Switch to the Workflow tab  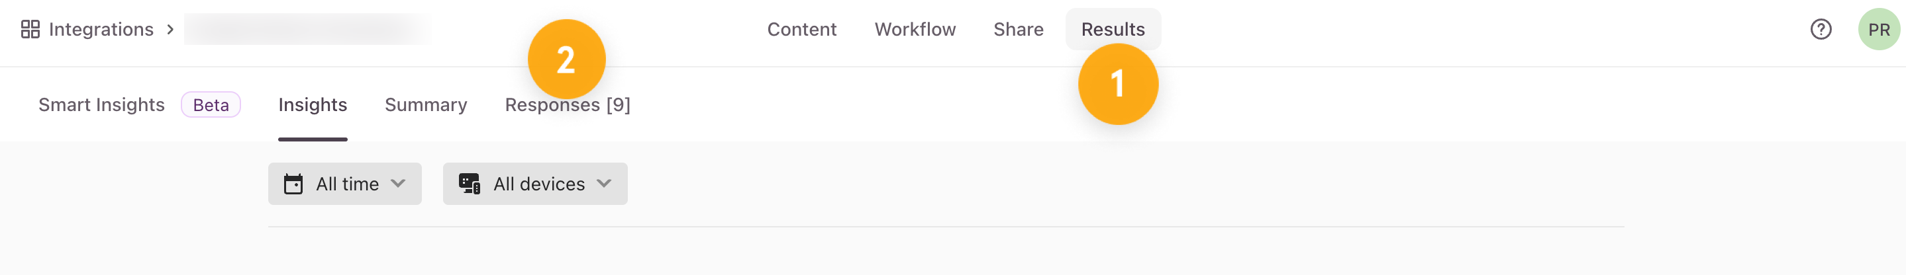(915, 30)
